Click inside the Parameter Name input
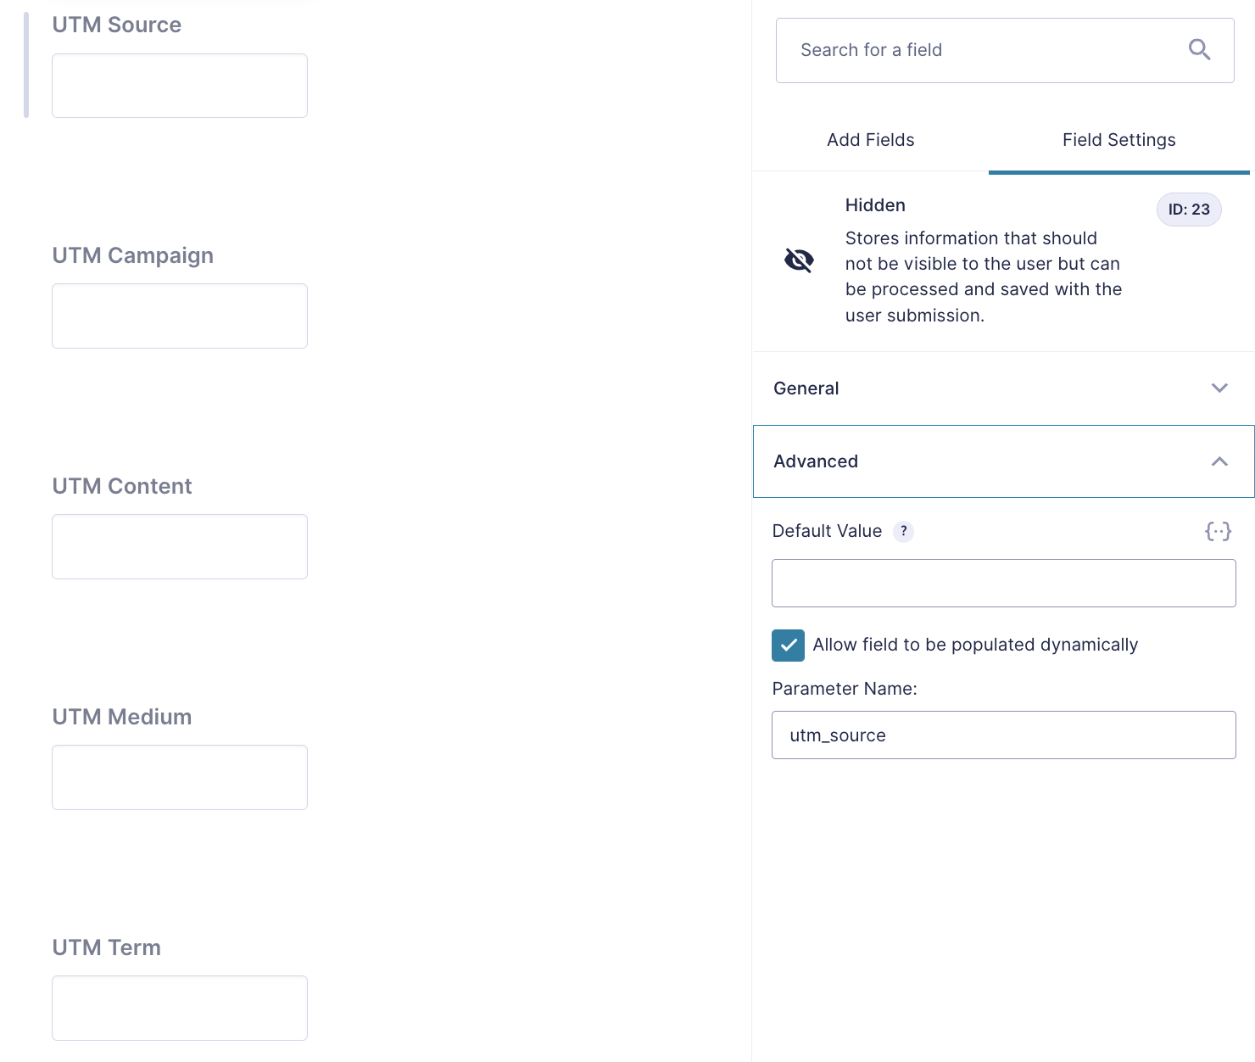The width and height of the screenshot is (1255, 1062). (1003, 735)
